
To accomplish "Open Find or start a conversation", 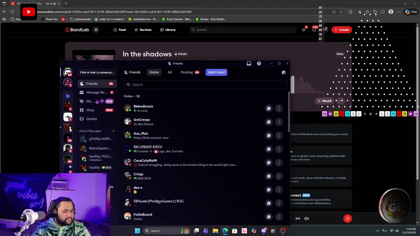I will click(97, 72).
